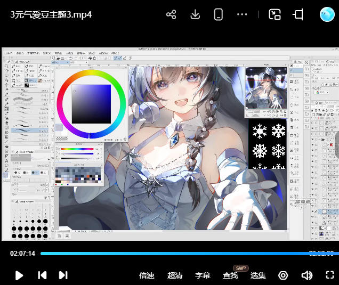The height and width of the screenshot is (285, 339).
Task: Click the mobile phone icon in the header
Action: tap(219, 15)
